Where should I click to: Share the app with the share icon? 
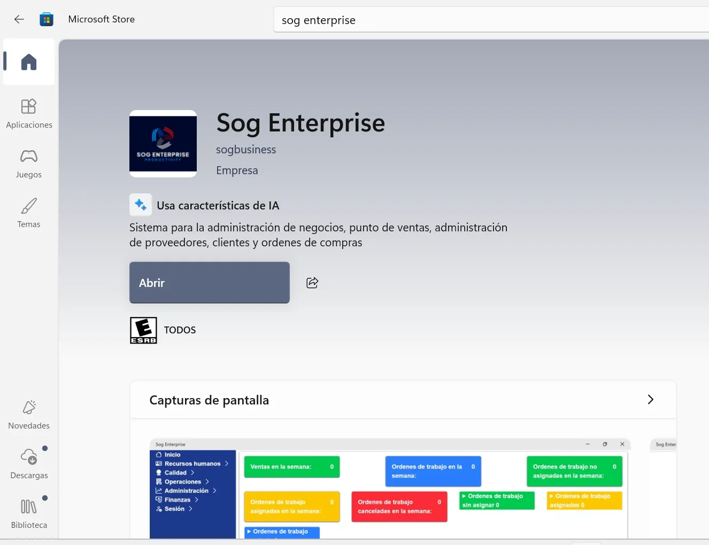coord(312,283)
